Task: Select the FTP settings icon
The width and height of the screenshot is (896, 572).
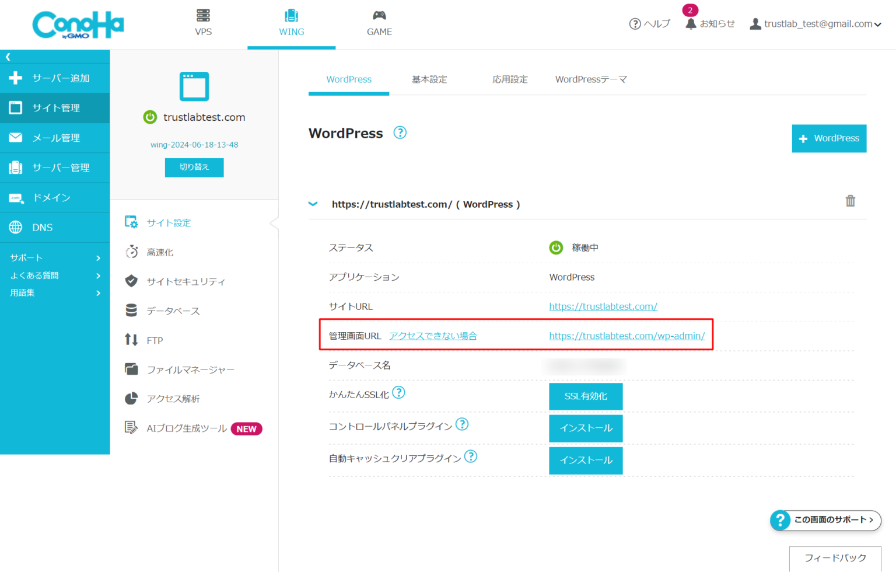Action: pyautogui.click(x=131, y=340)
